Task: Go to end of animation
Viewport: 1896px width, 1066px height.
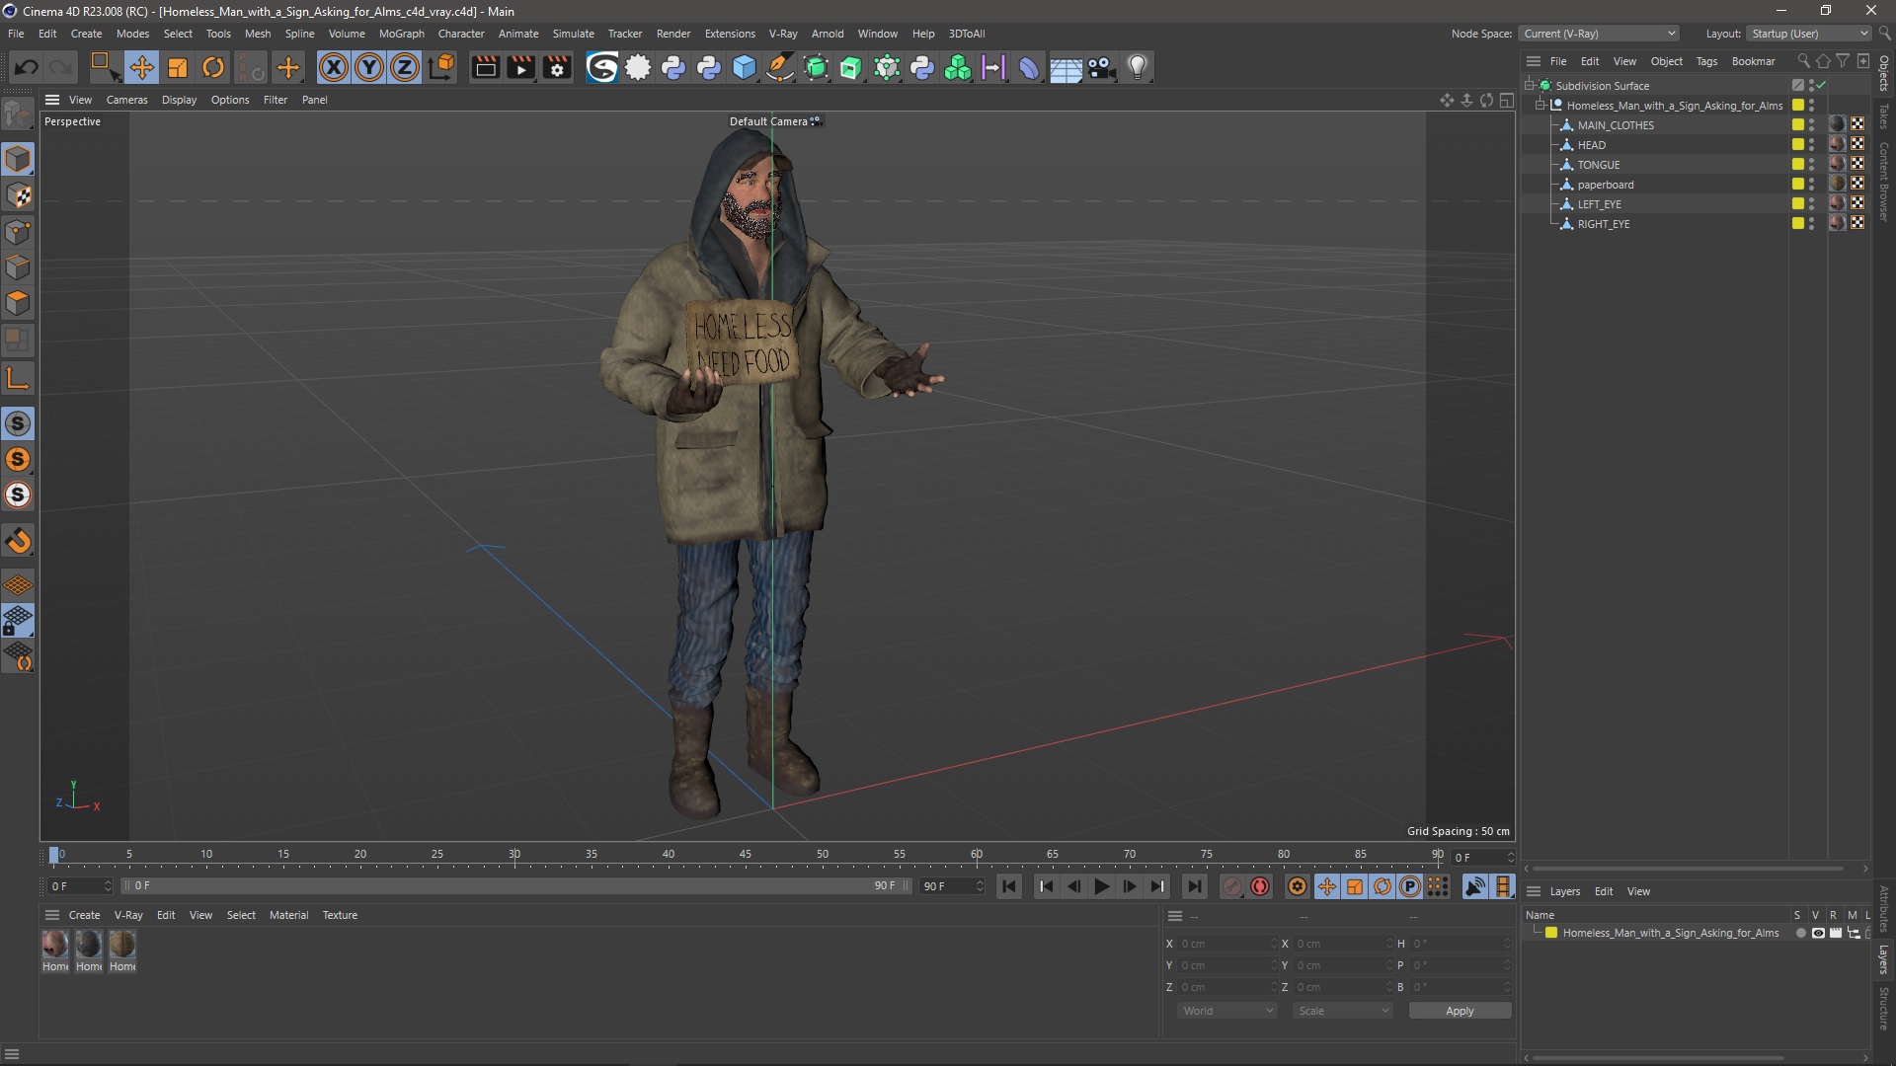Action: [x=1194, y=886]
